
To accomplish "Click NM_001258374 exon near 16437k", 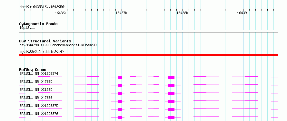I will [120, 77].
